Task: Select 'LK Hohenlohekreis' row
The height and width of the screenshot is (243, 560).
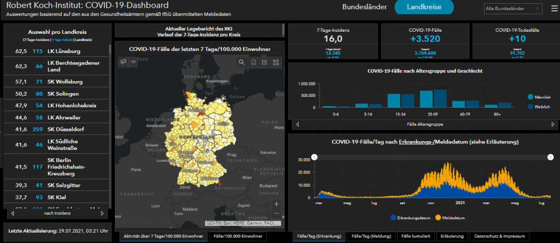Action: [56, 106]
